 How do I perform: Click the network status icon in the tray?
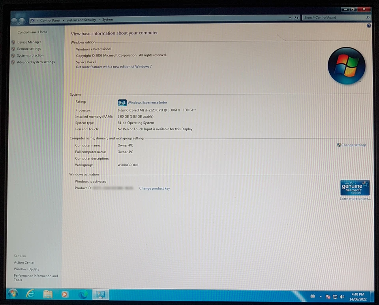pyautogui.click(x=335, y=296)
